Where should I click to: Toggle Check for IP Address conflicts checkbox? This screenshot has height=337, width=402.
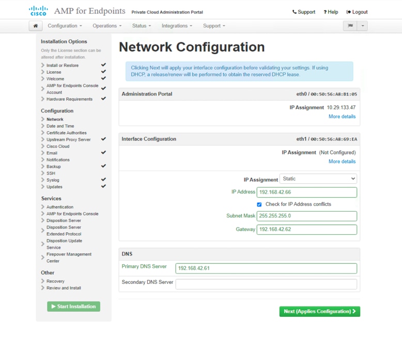pos(259,204)
